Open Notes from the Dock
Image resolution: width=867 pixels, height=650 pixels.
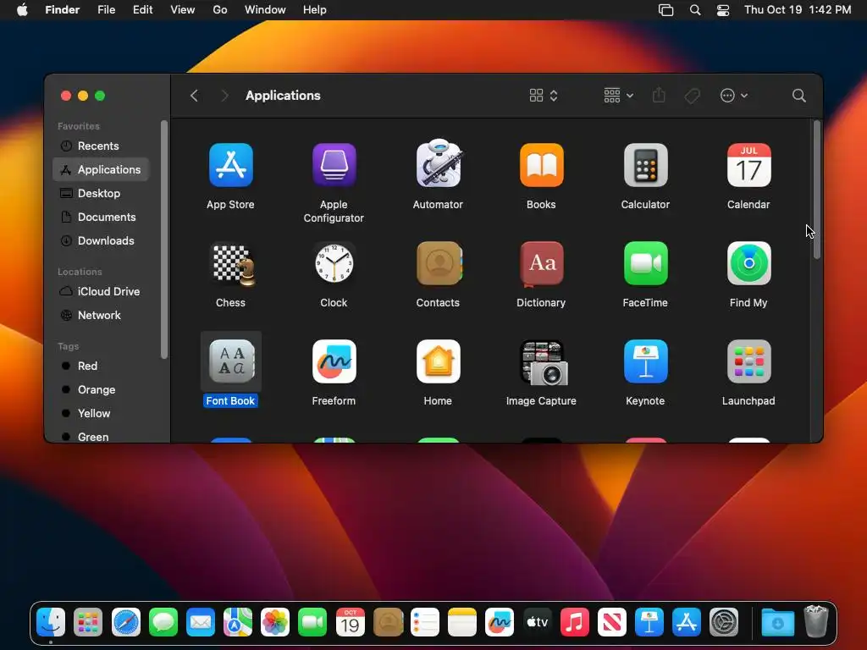pos(462,623)
